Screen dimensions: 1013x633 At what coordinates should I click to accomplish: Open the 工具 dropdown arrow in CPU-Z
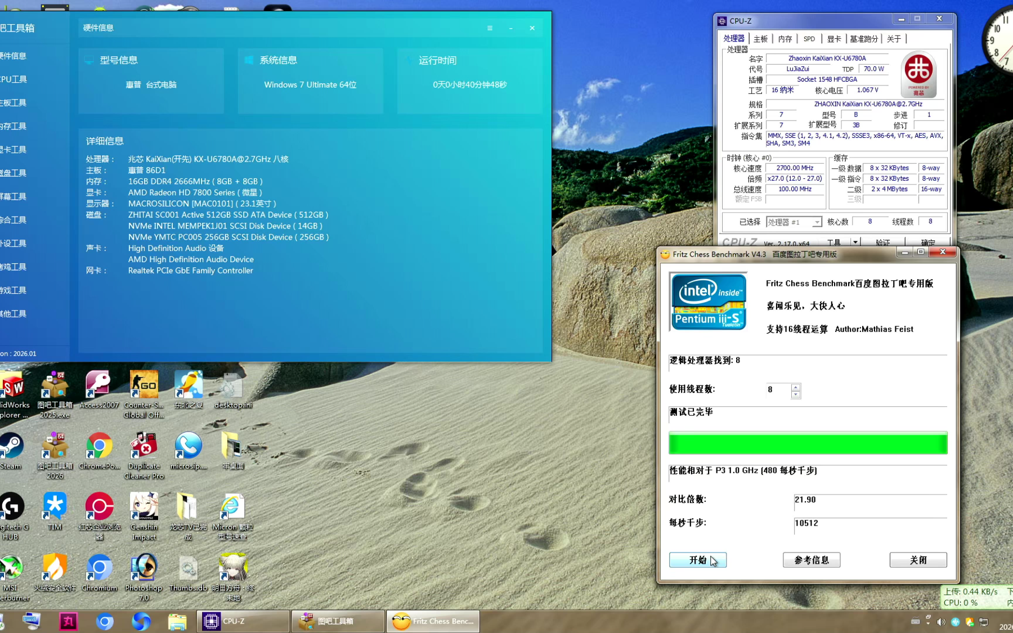[855, 242]
